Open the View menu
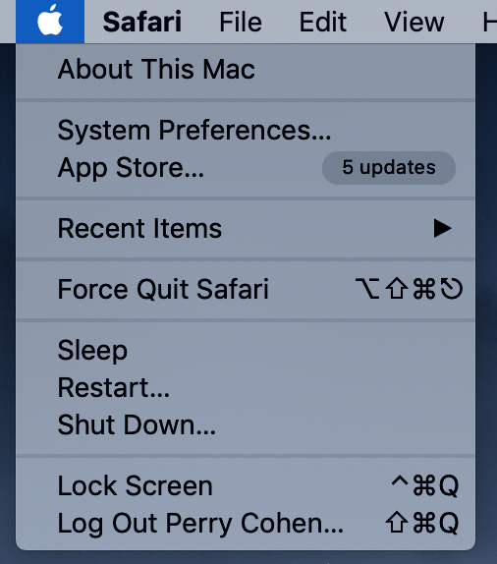497x564 pixels. (414, 22)
